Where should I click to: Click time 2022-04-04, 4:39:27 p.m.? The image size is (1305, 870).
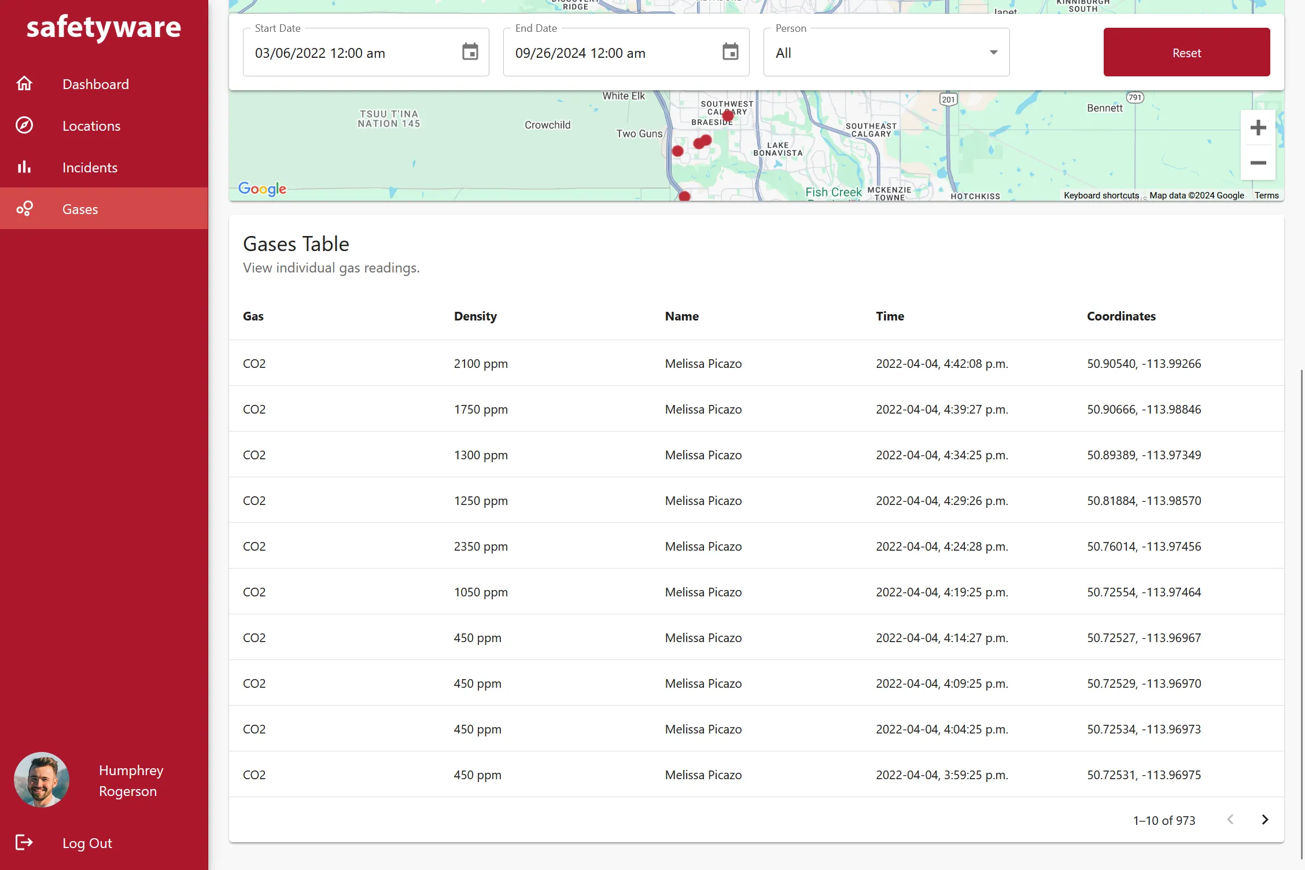coord(942,410)
